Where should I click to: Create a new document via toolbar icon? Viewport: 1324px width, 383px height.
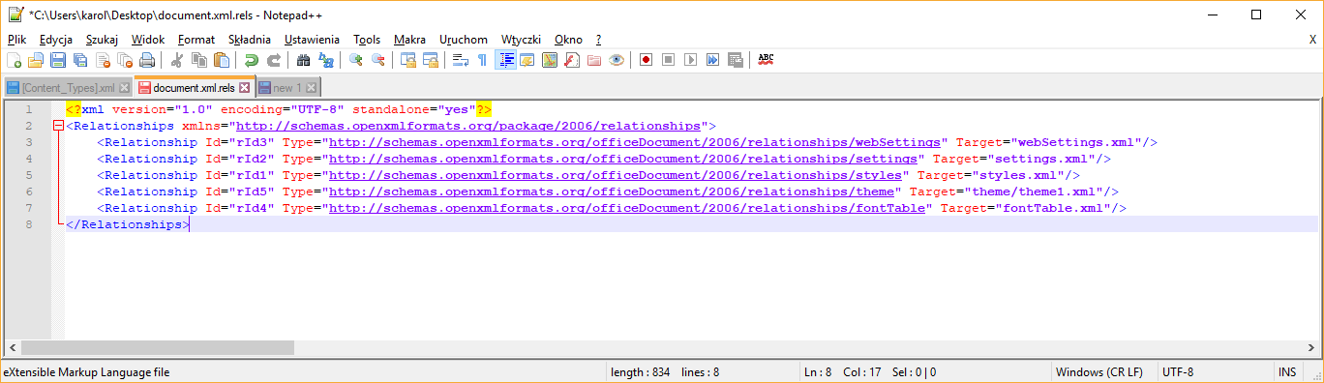pyautogui.click(x=14, y=60)
